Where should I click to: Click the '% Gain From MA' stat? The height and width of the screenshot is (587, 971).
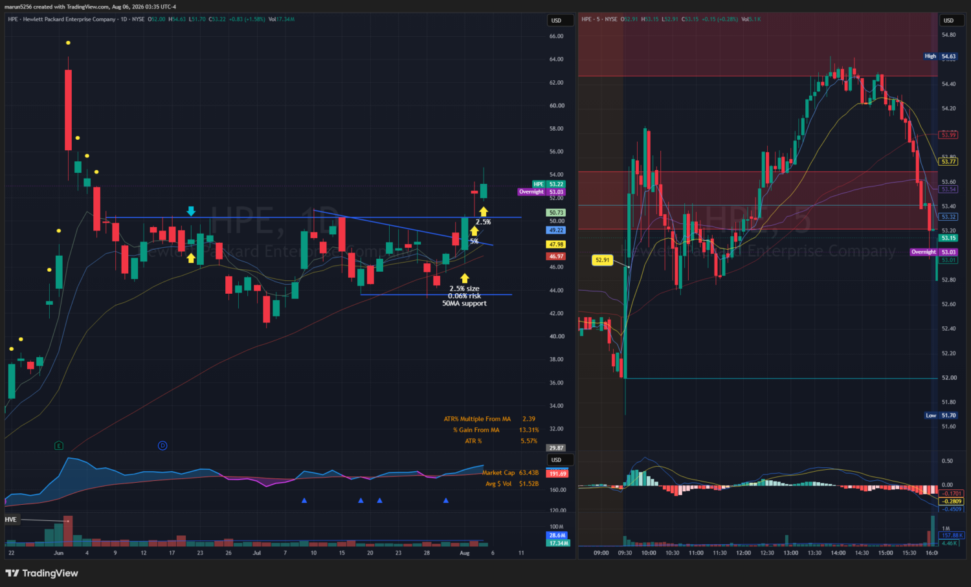[495, 430]
